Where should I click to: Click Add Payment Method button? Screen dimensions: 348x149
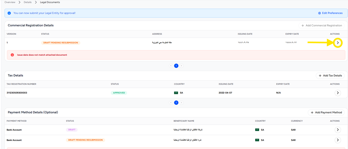tap(326, 113)
